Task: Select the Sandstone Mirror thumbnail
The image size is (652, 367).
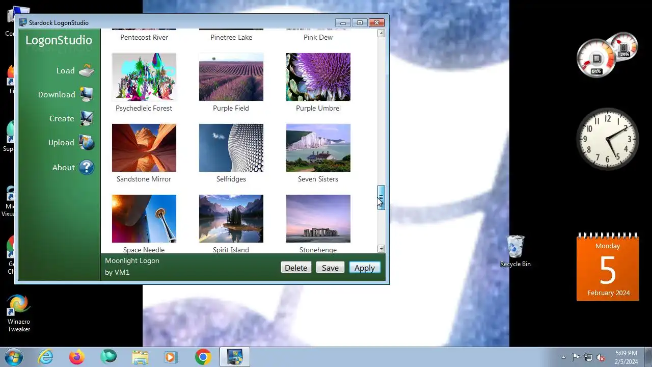Action: 144,148
